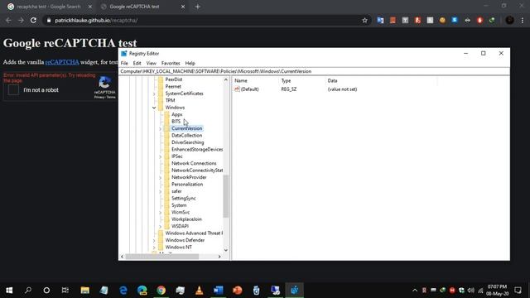530x298 pixels.
Task: Check the I'm not a robot checkbox
Action: coord(13,90)
